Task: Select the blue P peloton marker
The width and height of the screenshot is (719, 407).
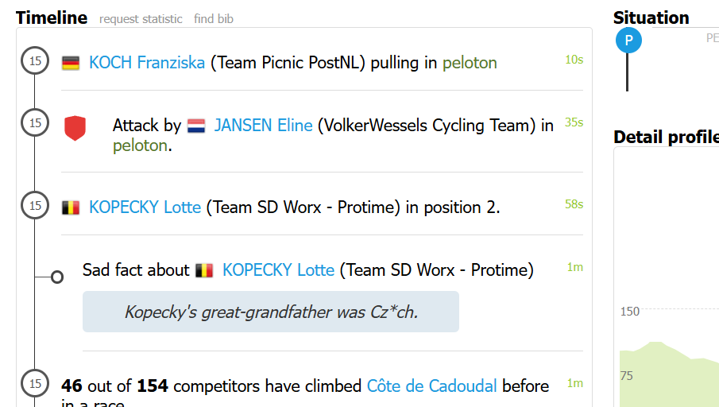Action: pos(628,40)
